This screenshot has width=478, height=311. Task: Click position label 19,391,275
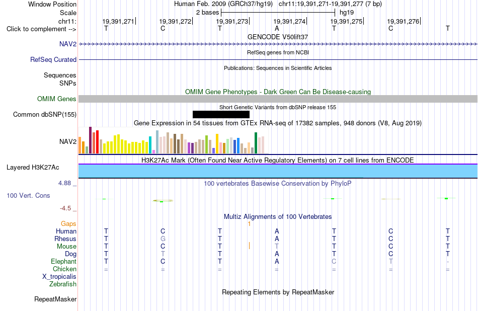pos(346,21)
